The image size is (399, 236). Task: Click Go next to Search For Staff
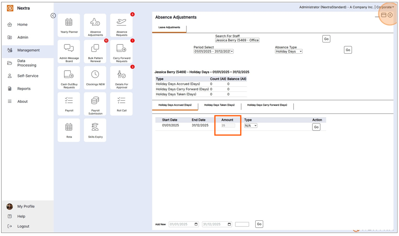pyautogui.click(x=326, y=39)
